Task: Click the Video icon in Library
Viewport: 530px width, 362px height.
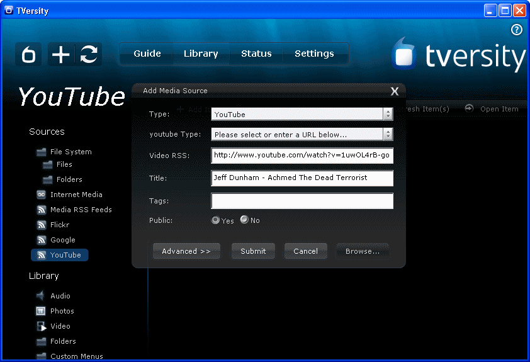Action: pyautogui.click(x=42, y=326)
